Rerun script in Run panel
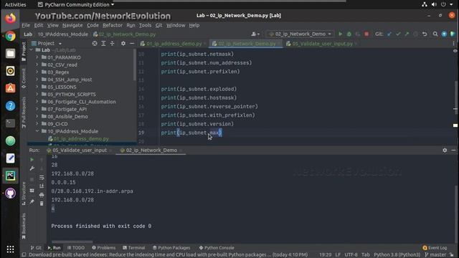This screenshot has height=258, width=459. (x=32, y=160)
